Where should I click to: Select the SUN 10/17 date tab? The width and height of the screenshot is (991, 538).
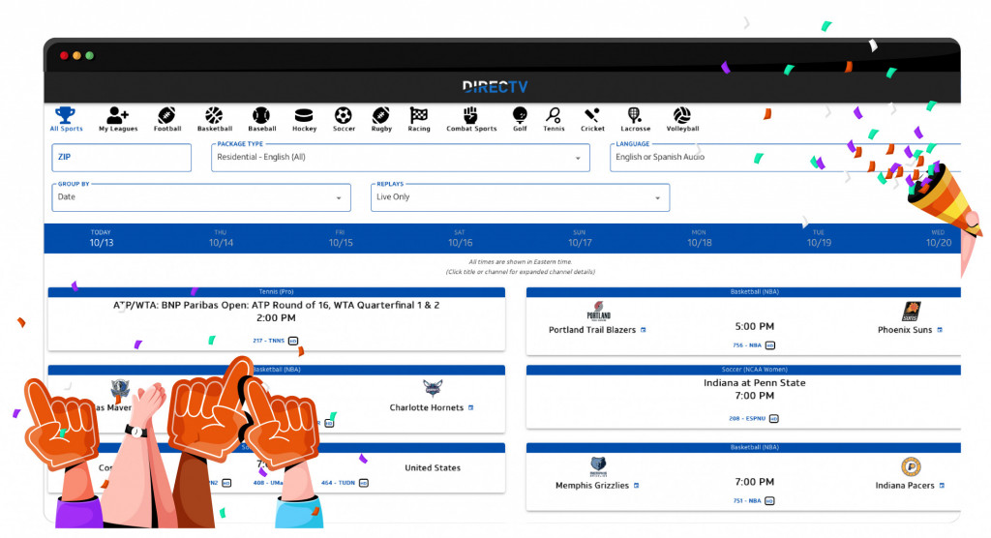pyautogui.click(x=580, y=238)
